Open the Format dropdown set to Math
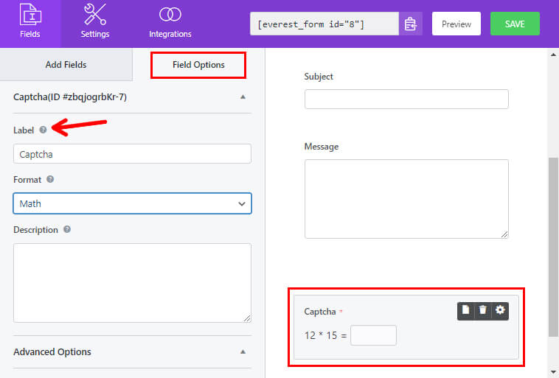 132,203
